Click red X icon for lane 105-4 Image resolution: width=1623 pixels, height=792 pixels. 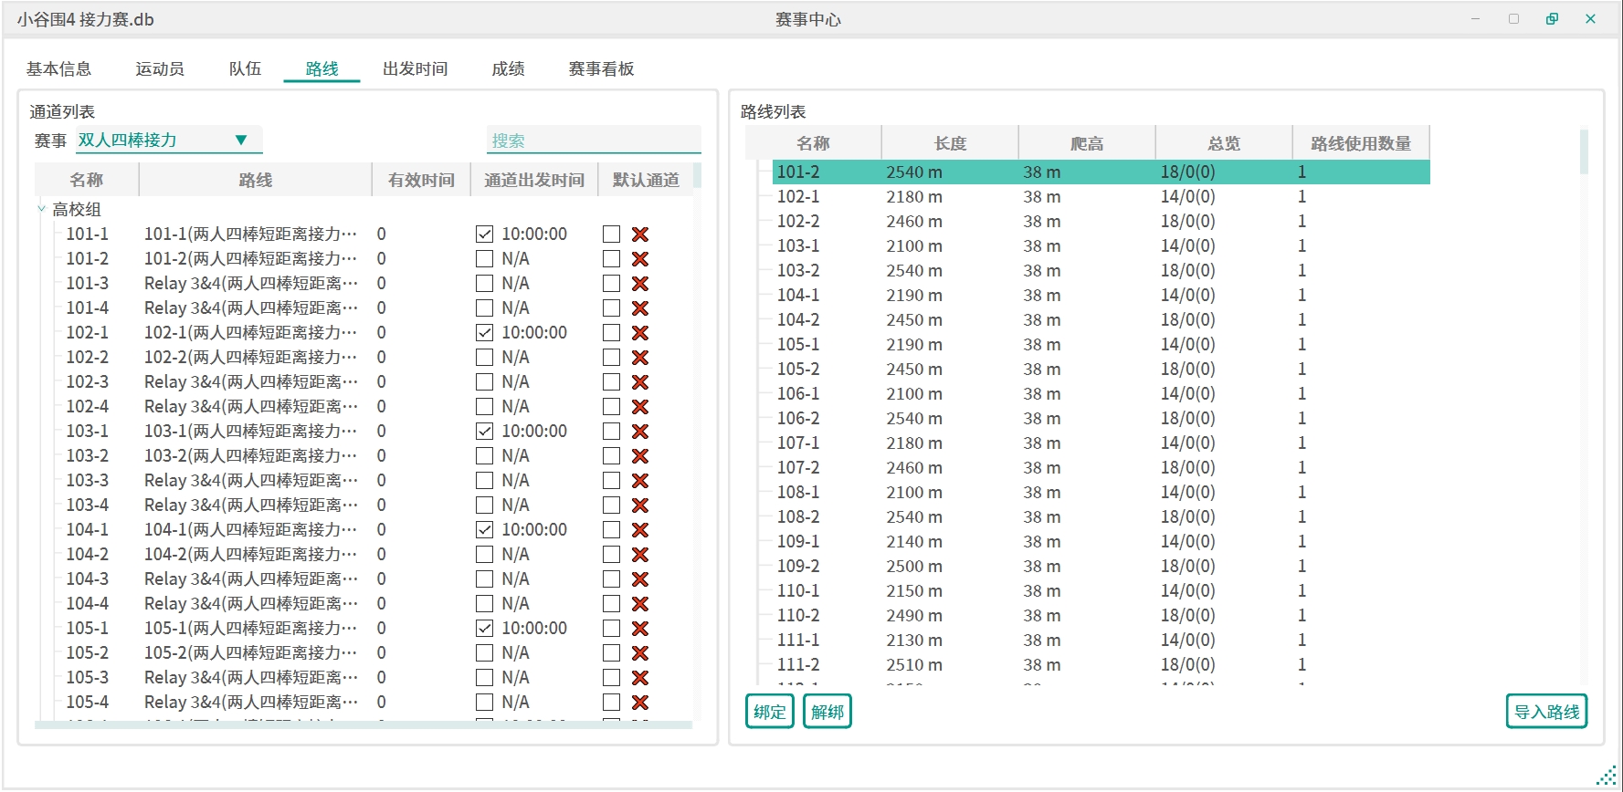[640, 703]
